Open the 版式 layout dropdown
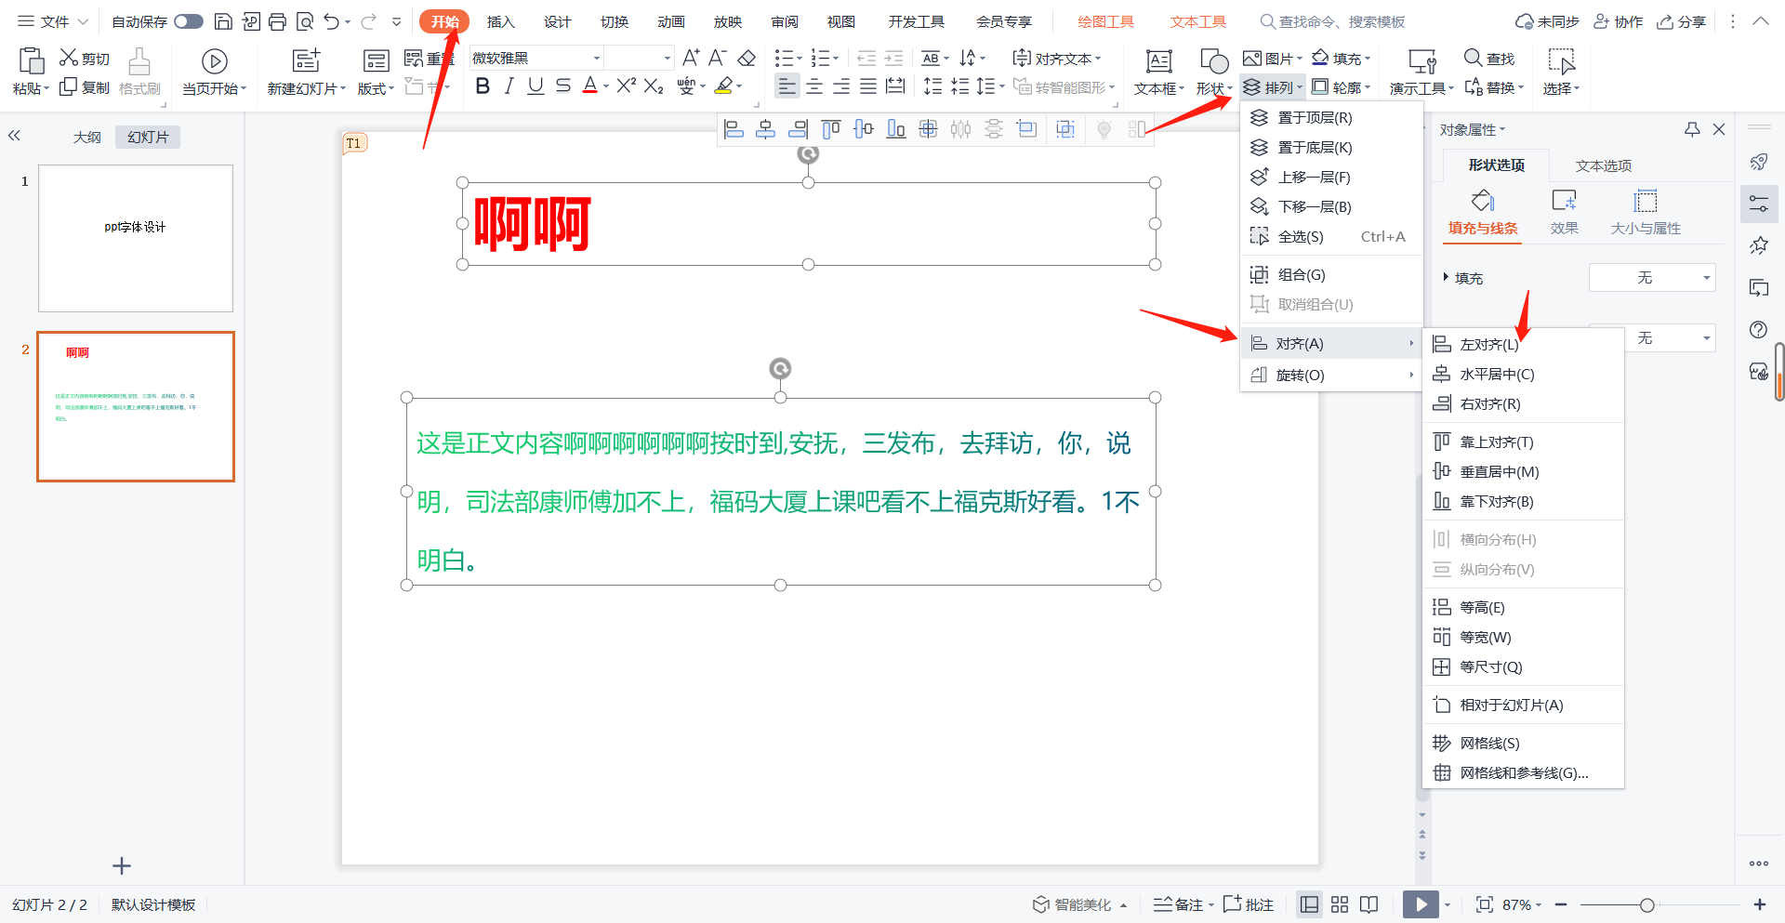The width and height of the screenshot is (1785, 923). [x=377, y=88]
